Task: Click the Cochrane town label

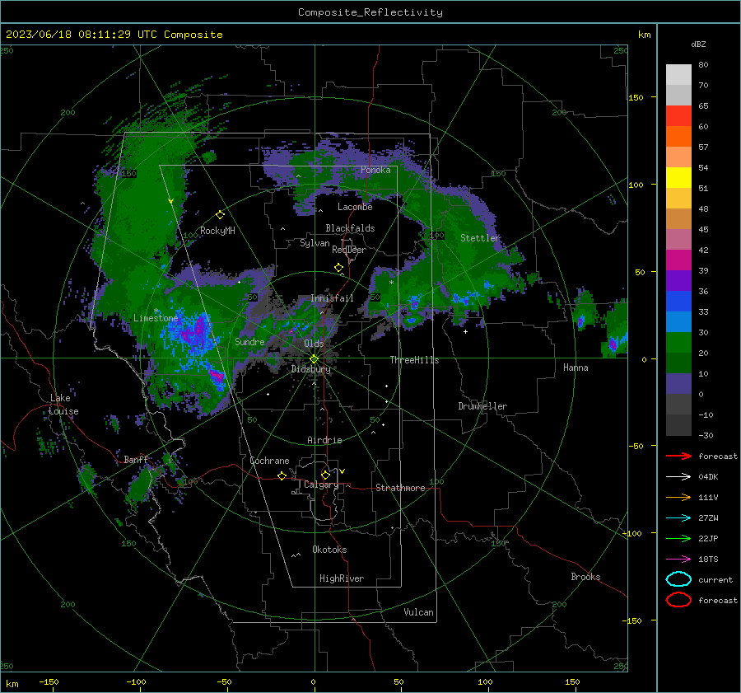Action: click(x=269, y=461)
